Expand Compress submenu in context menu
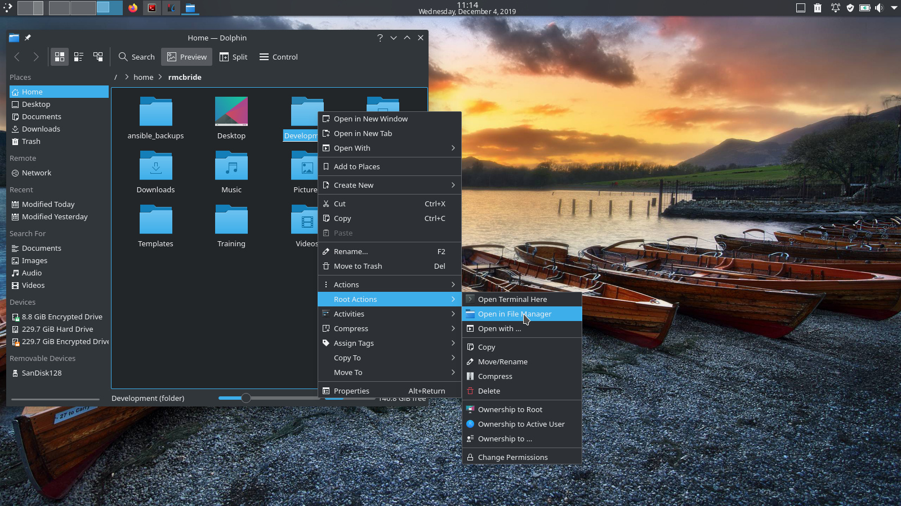Viewport: 901px width, 506px height. 390,328
